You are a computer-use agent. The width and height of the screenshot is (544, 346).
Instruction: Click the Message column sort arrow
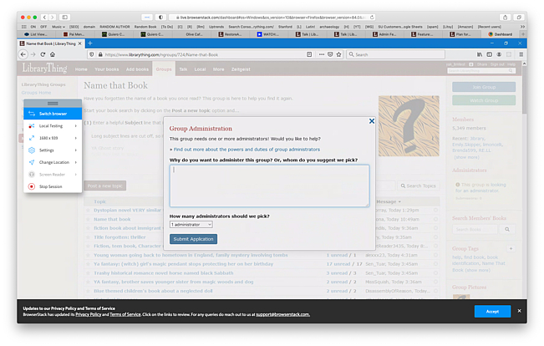coord(399,201)
